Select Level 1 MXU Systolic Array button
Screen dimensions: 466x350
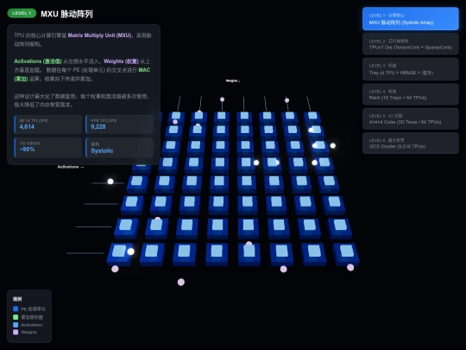(411, 19)
